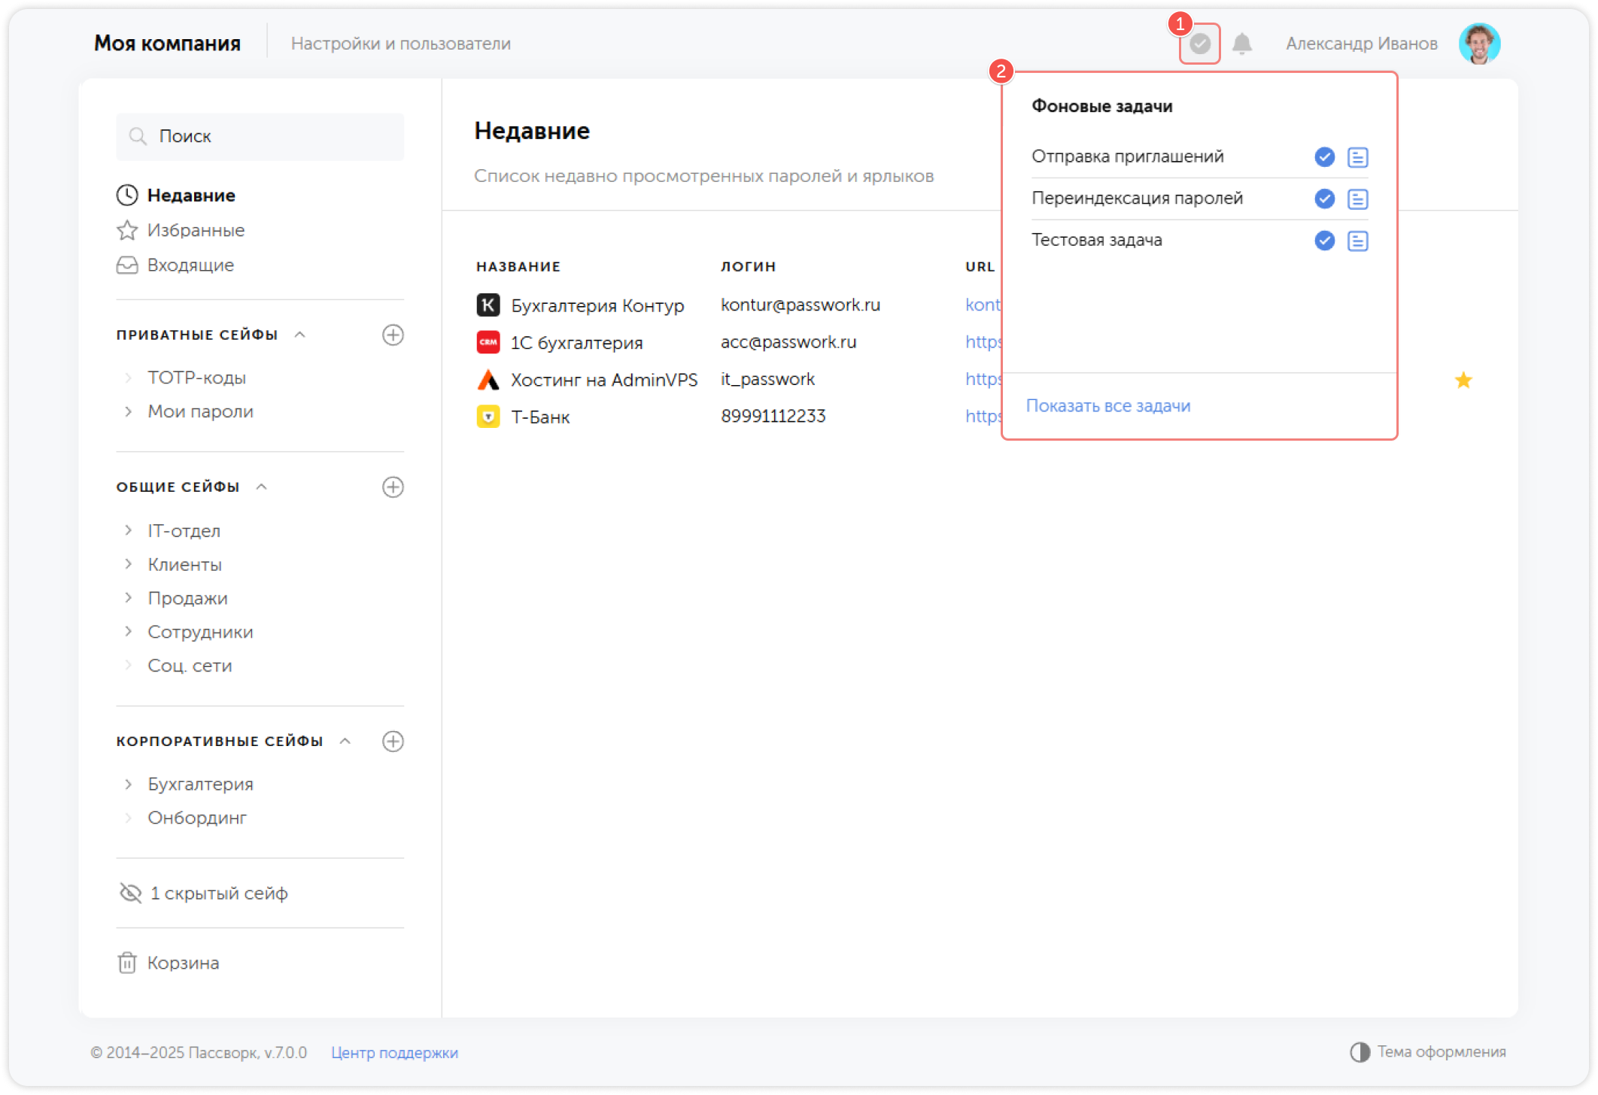Click Показать все задачи link

point(1107,406)
